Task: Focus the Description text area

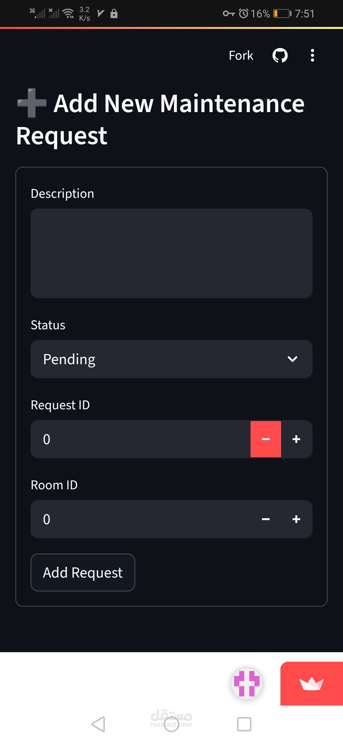Action: (x=171, y=253)
